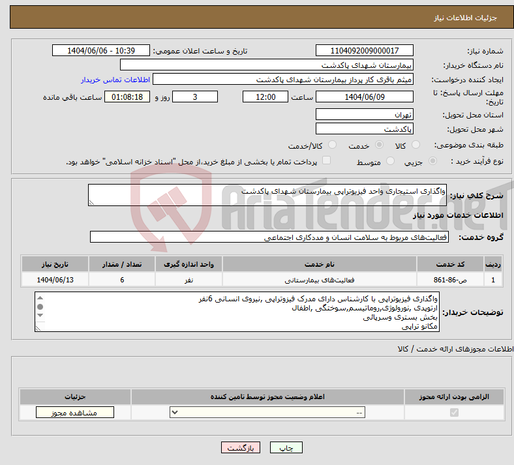514x465 pixels.
Task: Click the row number cell 1
Action: (x=493, y=280)
